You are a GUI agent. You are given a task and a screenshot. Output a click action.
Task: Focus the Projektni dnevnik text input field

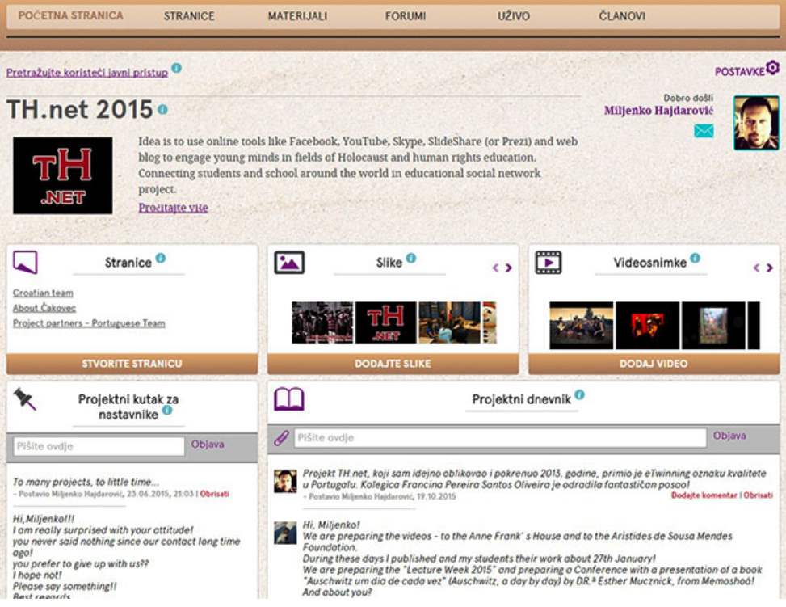tap(499, 438)
